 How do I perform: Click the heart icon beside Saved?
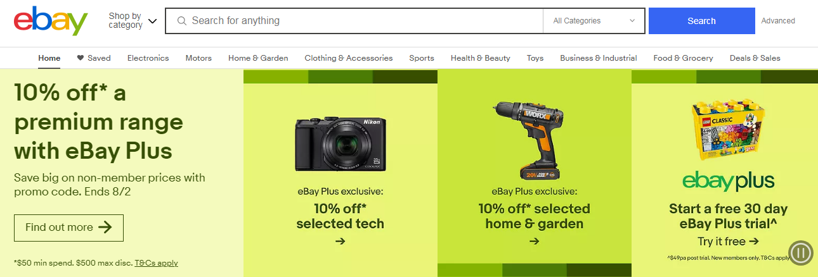[x=81, y=58]
